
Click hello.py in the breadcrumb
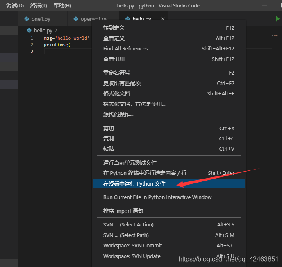click(43, 31)
